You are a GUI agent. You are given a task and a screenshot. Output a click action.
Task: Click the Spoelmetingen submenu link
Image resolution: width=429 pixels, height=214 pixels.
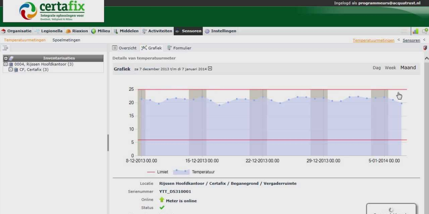coord(66,40)
